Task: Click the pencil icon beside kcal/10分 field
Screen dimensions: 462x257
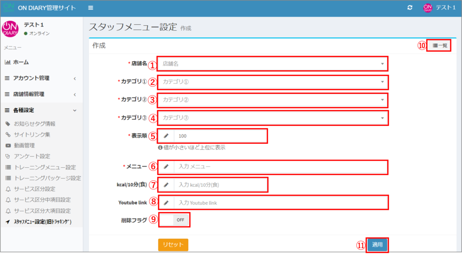Action: pyautogui.click(x=166, y=185)
